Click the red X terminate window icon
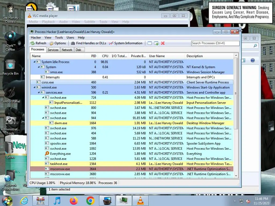This screenshot has width=275, height=206. pyautogui.click(x=163, y=43)
